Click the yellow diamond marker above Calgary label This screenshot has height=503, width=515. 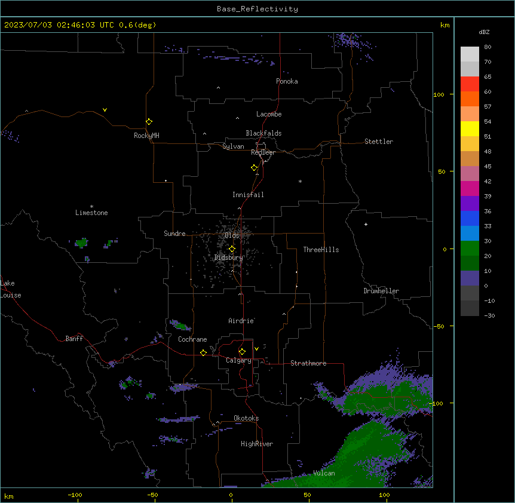pos(242,352)
